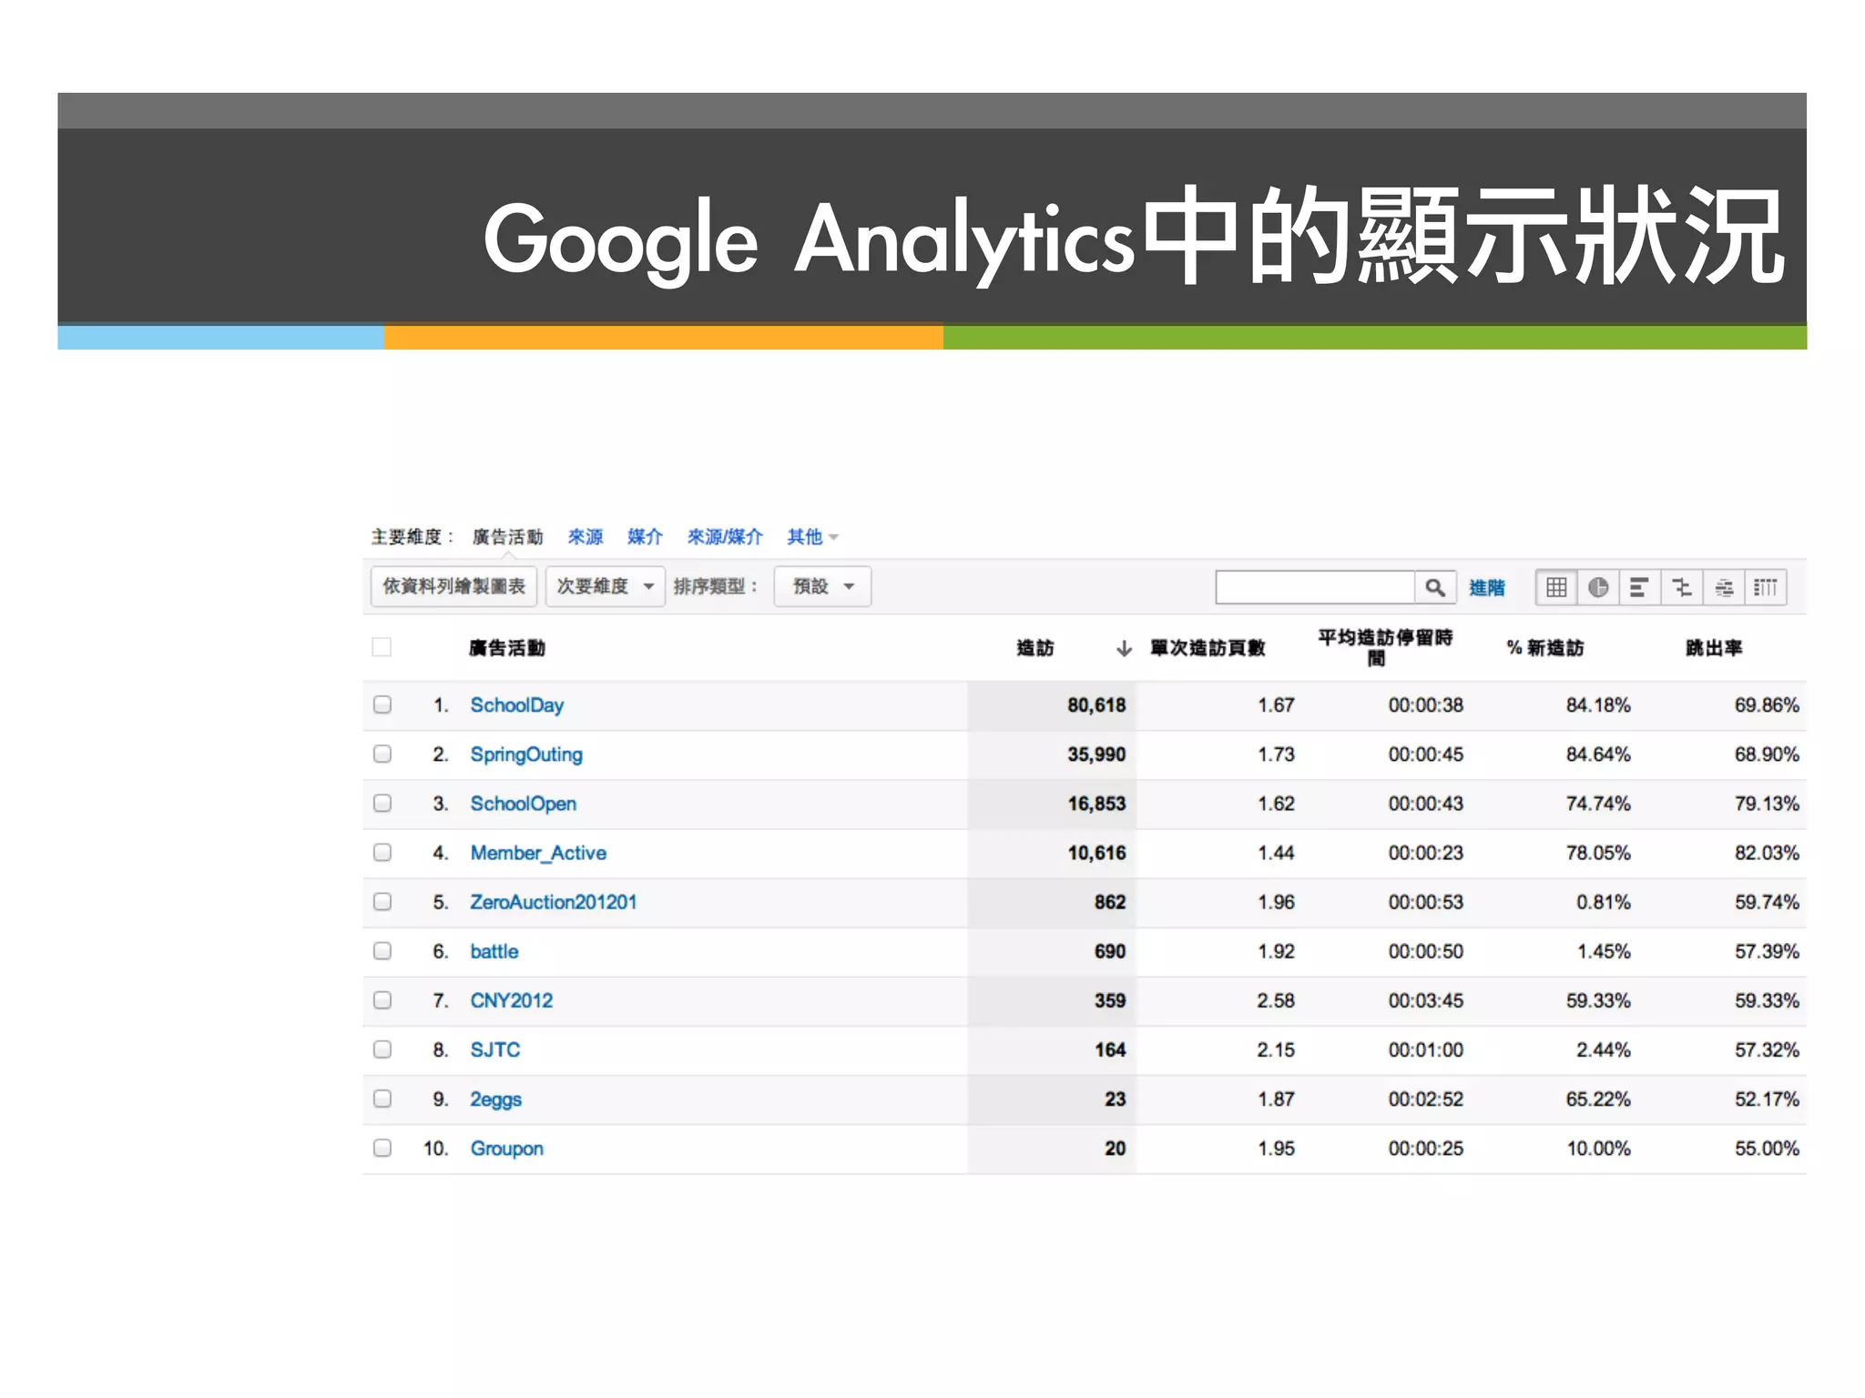The width and height of the screenshot is (1865, 1398).
Task: Open the SchoolOpen campaign link
Action: click(523, 804)
